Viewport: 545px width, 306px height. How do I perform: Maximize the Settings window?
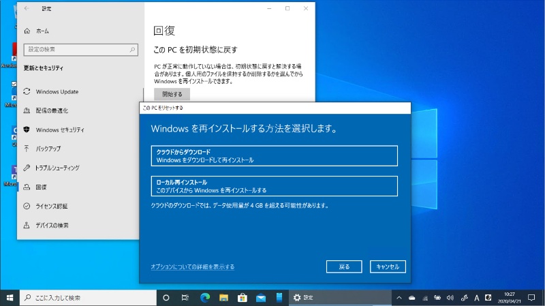287,8
